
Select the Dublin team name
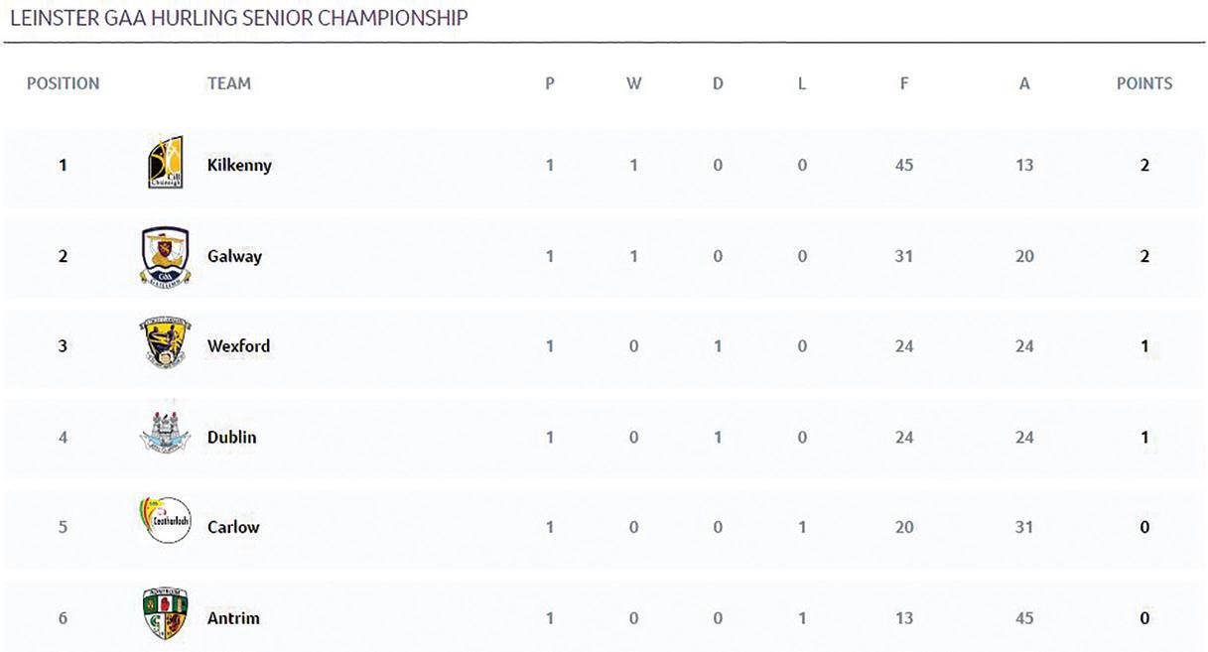click(x=232, y=437)
